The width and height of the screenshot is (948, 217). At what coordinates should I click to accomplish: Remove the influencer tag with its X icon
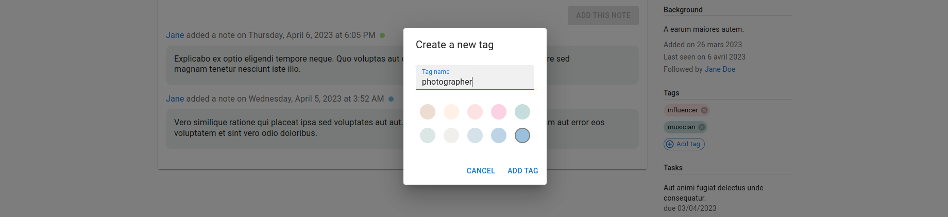(x=704, y=110)
